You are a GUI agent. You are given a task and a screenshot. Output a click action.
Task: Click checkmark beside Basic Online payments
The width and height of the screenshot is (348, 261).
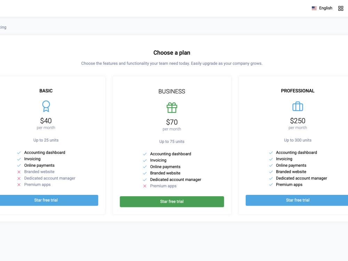pyautogui.click(x=19, y=166)
